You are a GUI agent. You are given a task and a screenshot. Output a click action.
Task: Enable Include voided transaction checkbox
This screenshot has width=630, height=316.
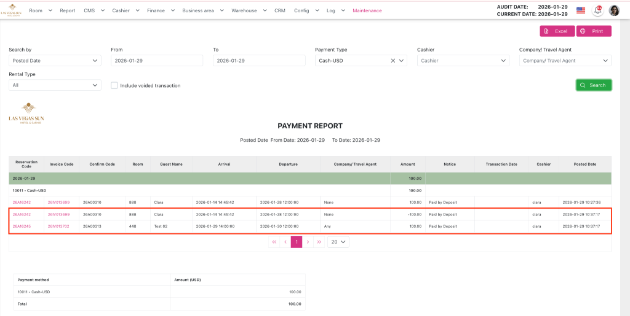click(x=114, y=85)
